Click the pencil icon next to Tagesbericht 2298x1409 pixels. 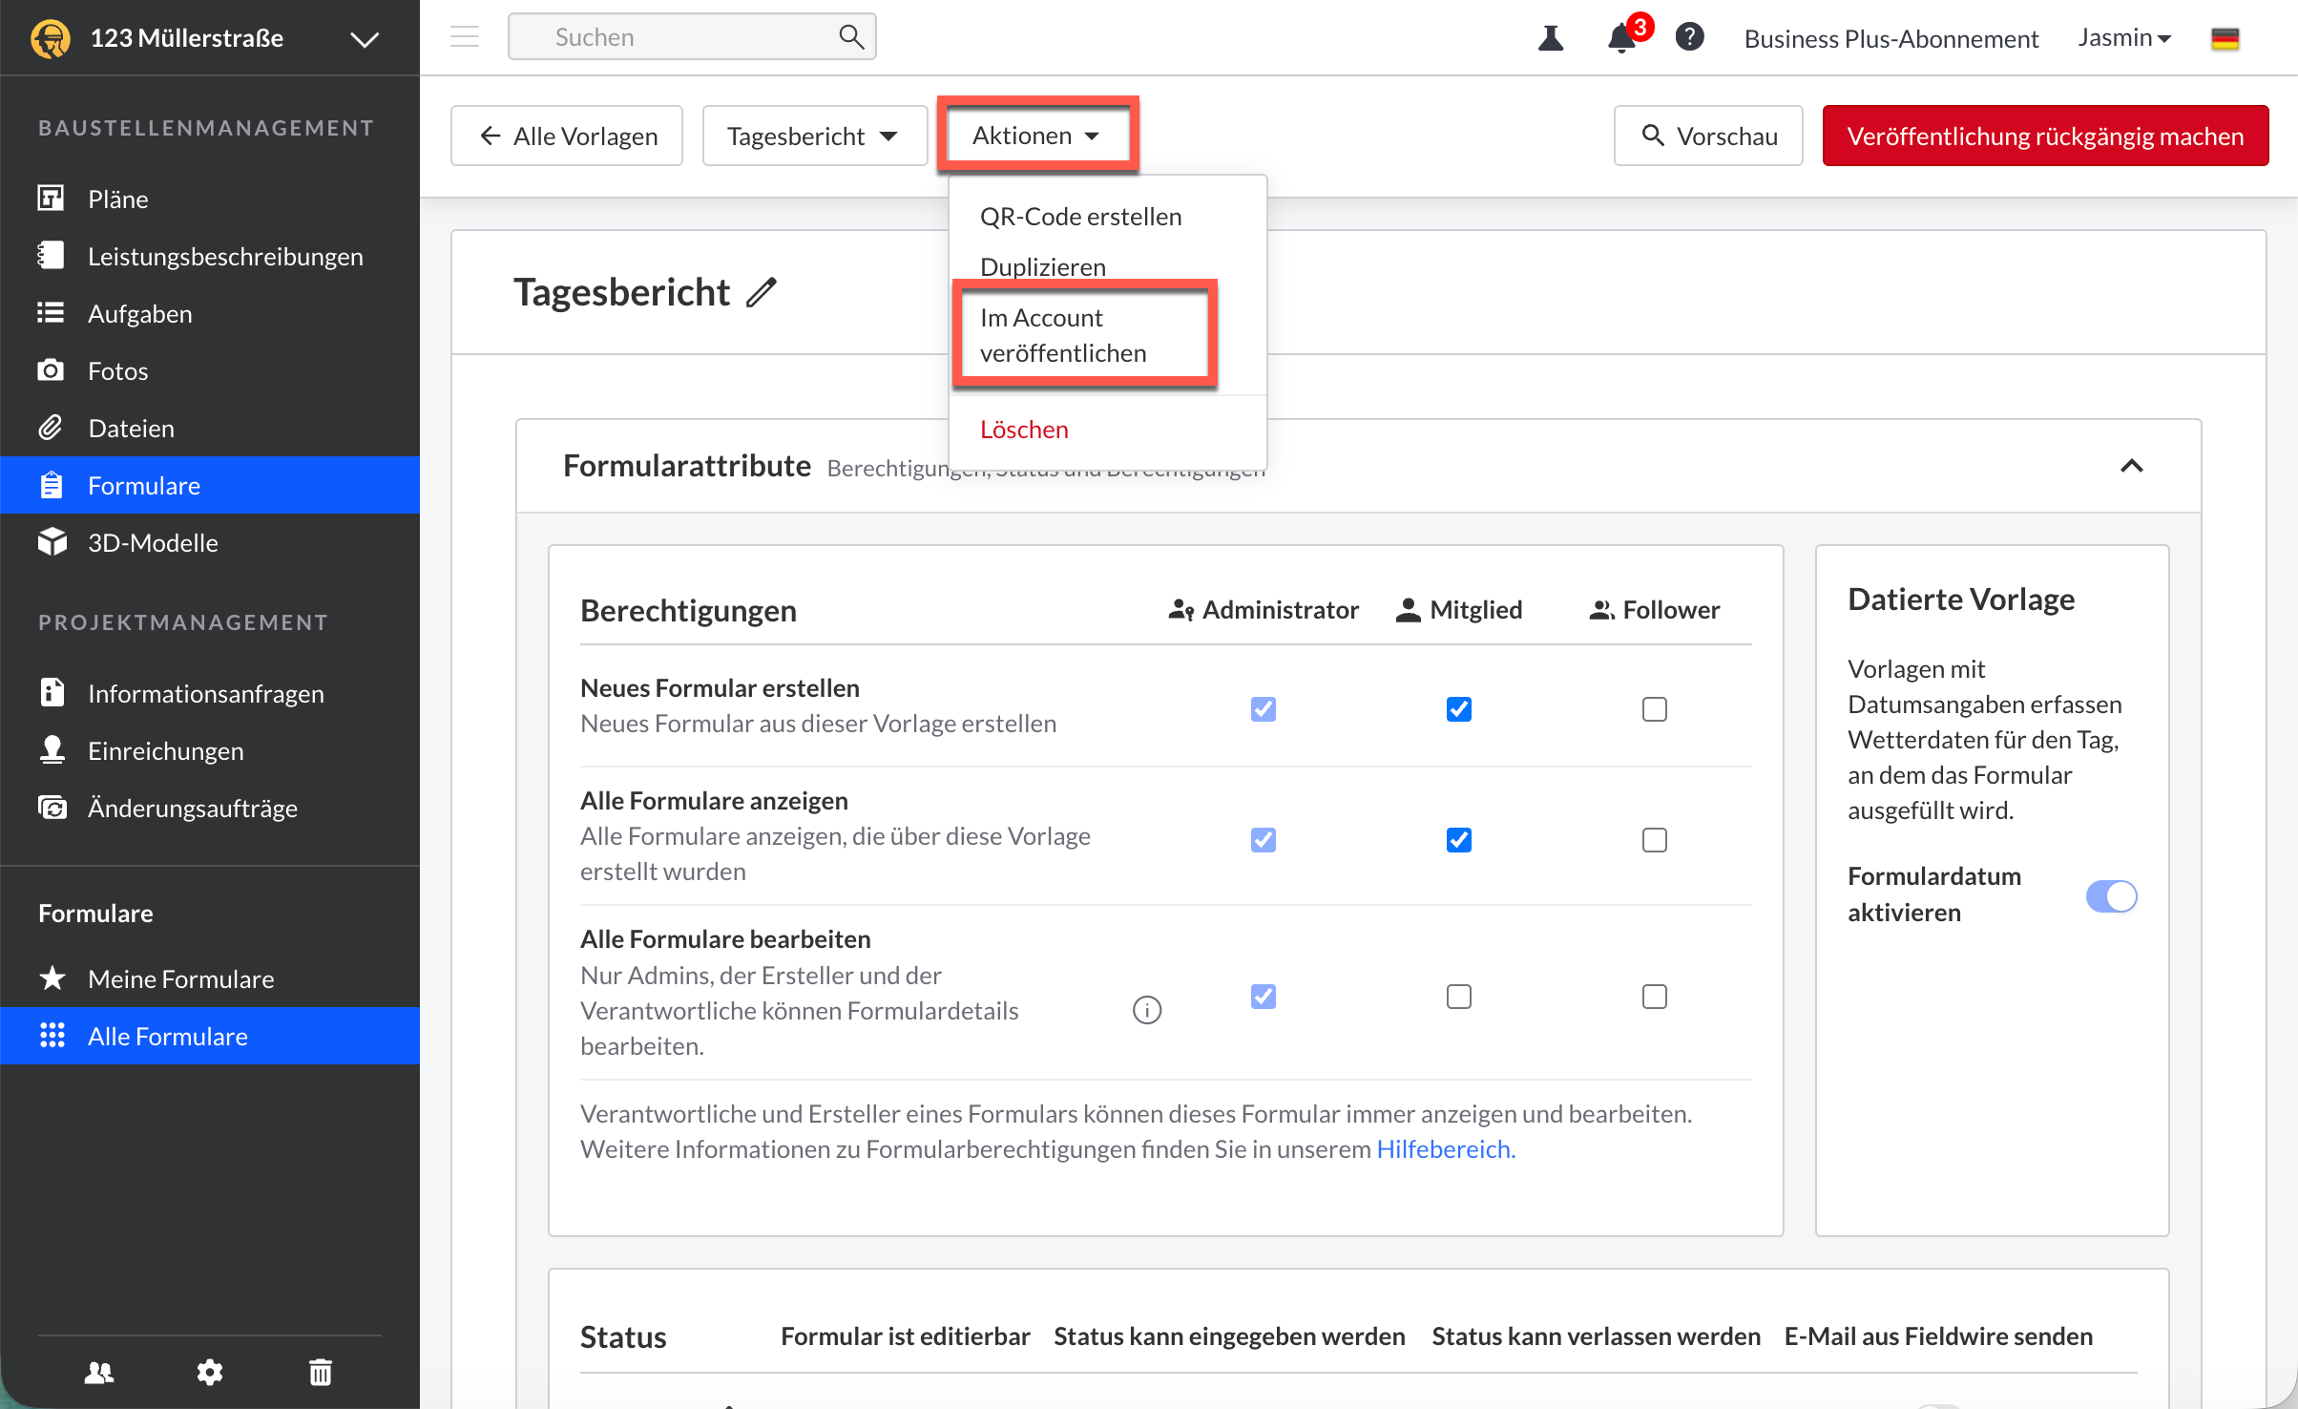pos(762,292)
